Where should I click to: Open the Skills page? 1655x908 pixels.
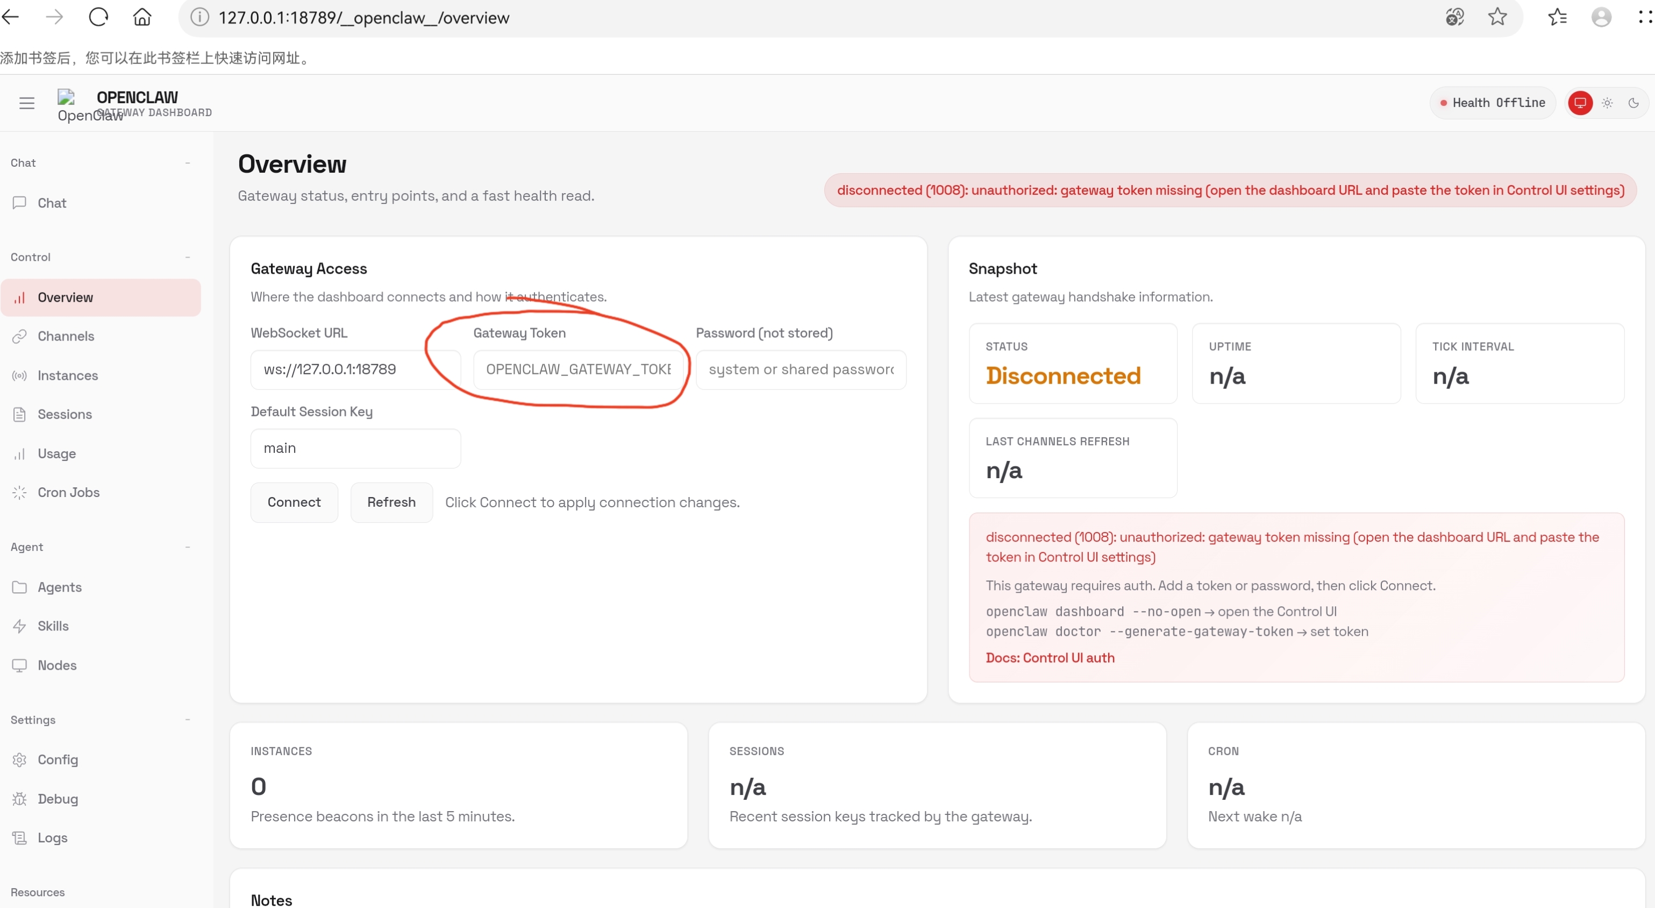53,626
